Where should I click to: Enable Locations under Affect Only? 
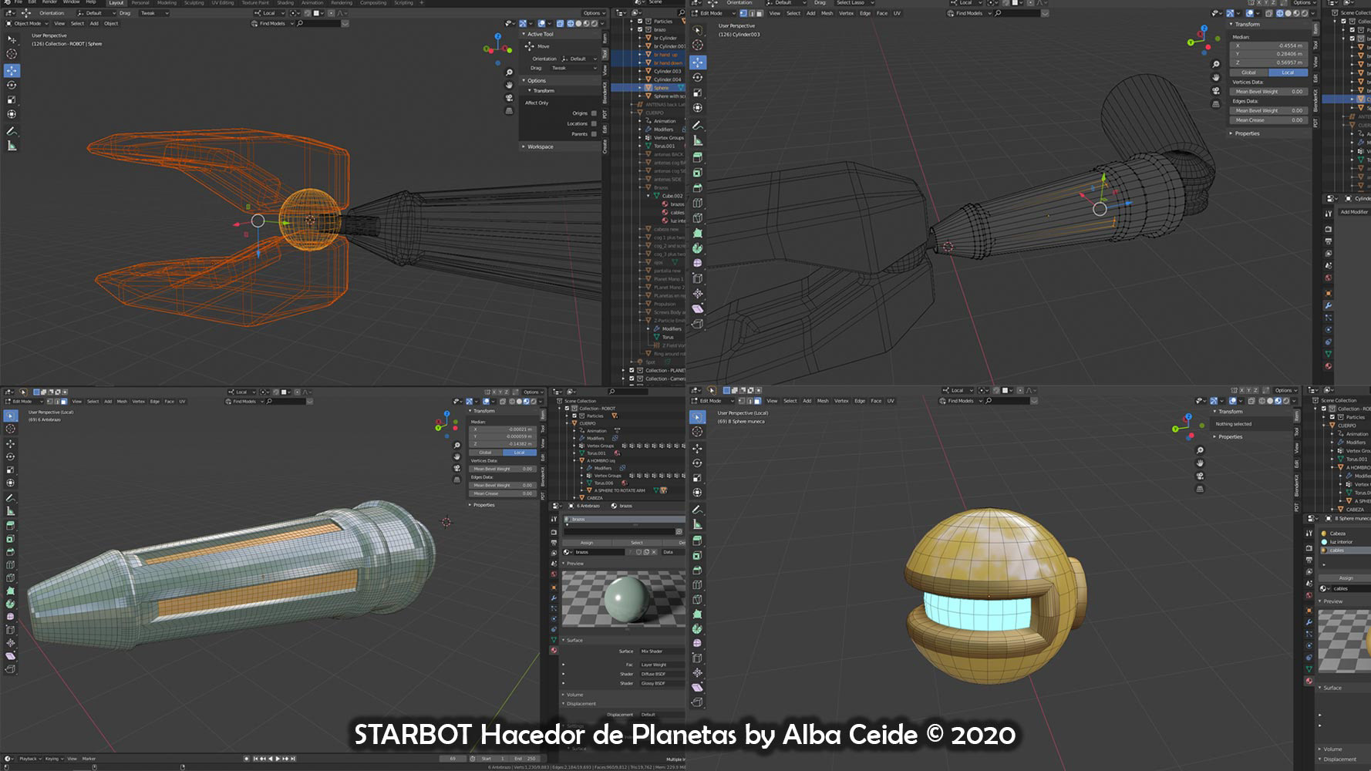coord(594,123)
